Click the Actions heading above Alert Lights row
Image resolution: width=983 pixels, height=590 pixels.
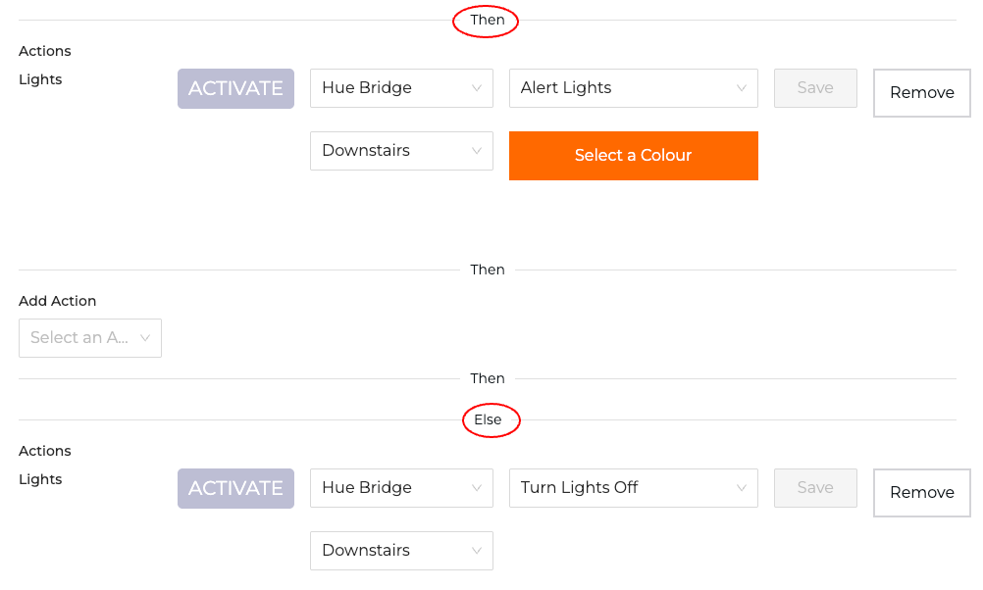click(45, 51)
